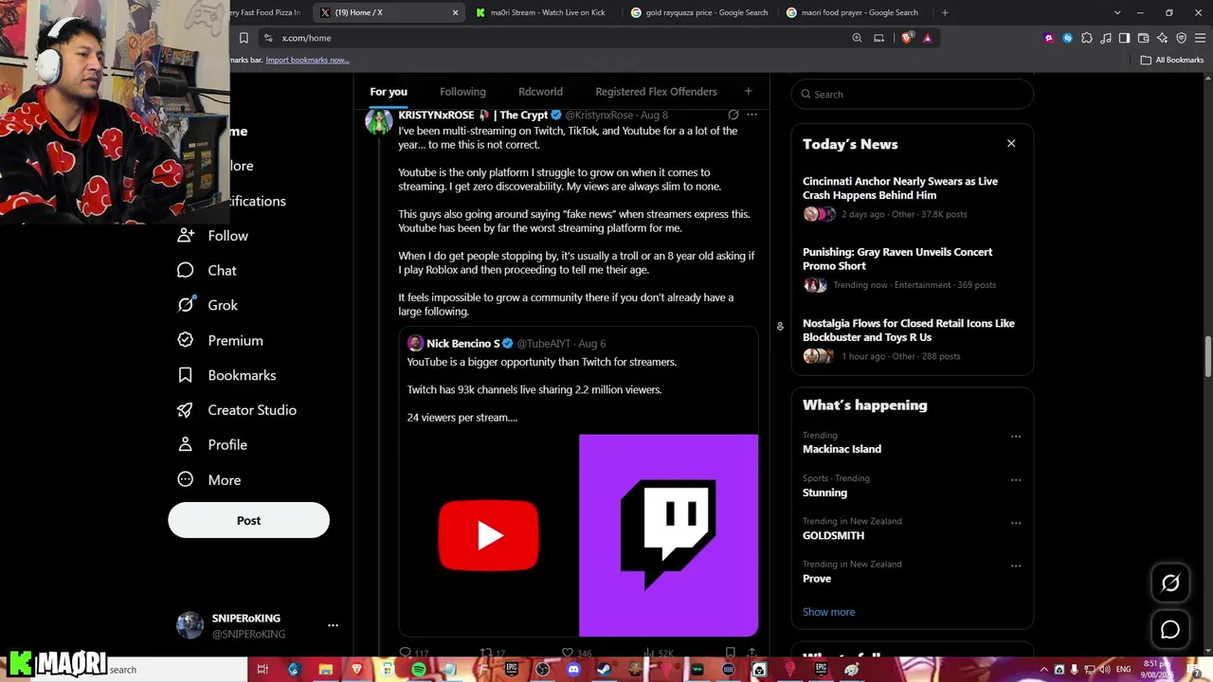Open the Nostalgia Flows for Closed Retail news story
This screenshot has width=1213, height=682.
tap(912, 339)
